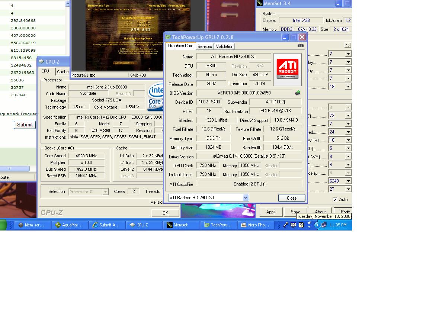Click the tray icon left of the clock
Screen dimensions: 439x316
pyautogui.click(x=324, y=225)
